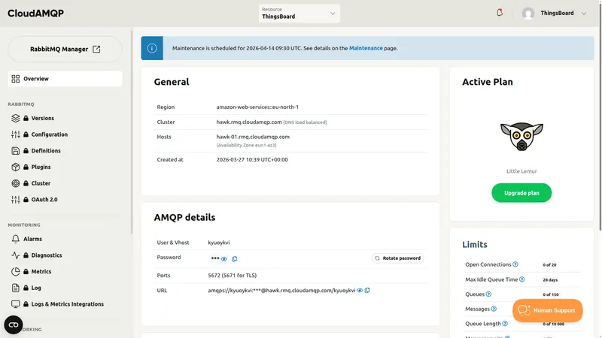Click the Versions layers icon
The width and height of the screenshot is (602, 338).
pos(15,118)
